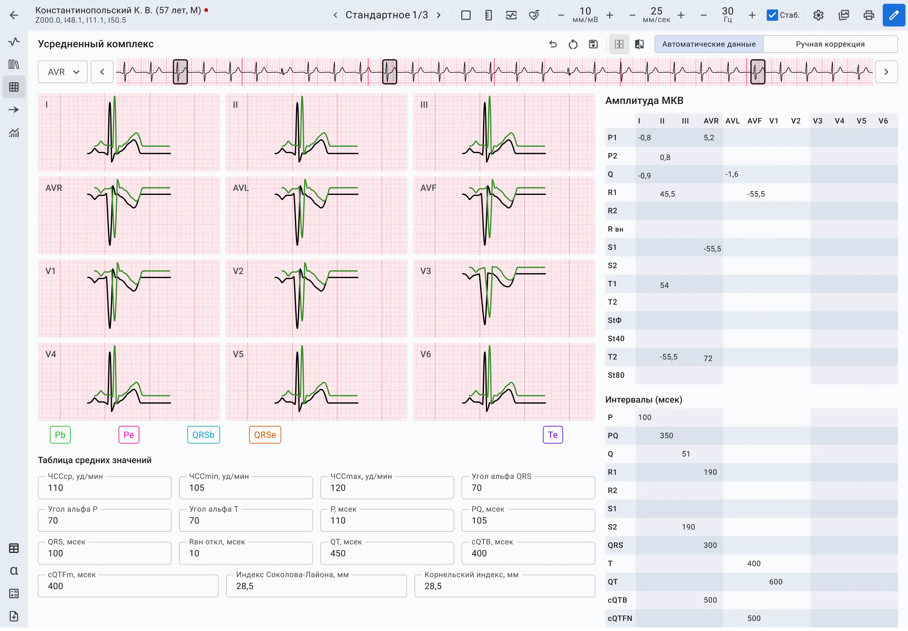The width and height of the screenshot is (908, 631).
Task: Click the V6 averaged complex panel
Action: coord(504,382)
